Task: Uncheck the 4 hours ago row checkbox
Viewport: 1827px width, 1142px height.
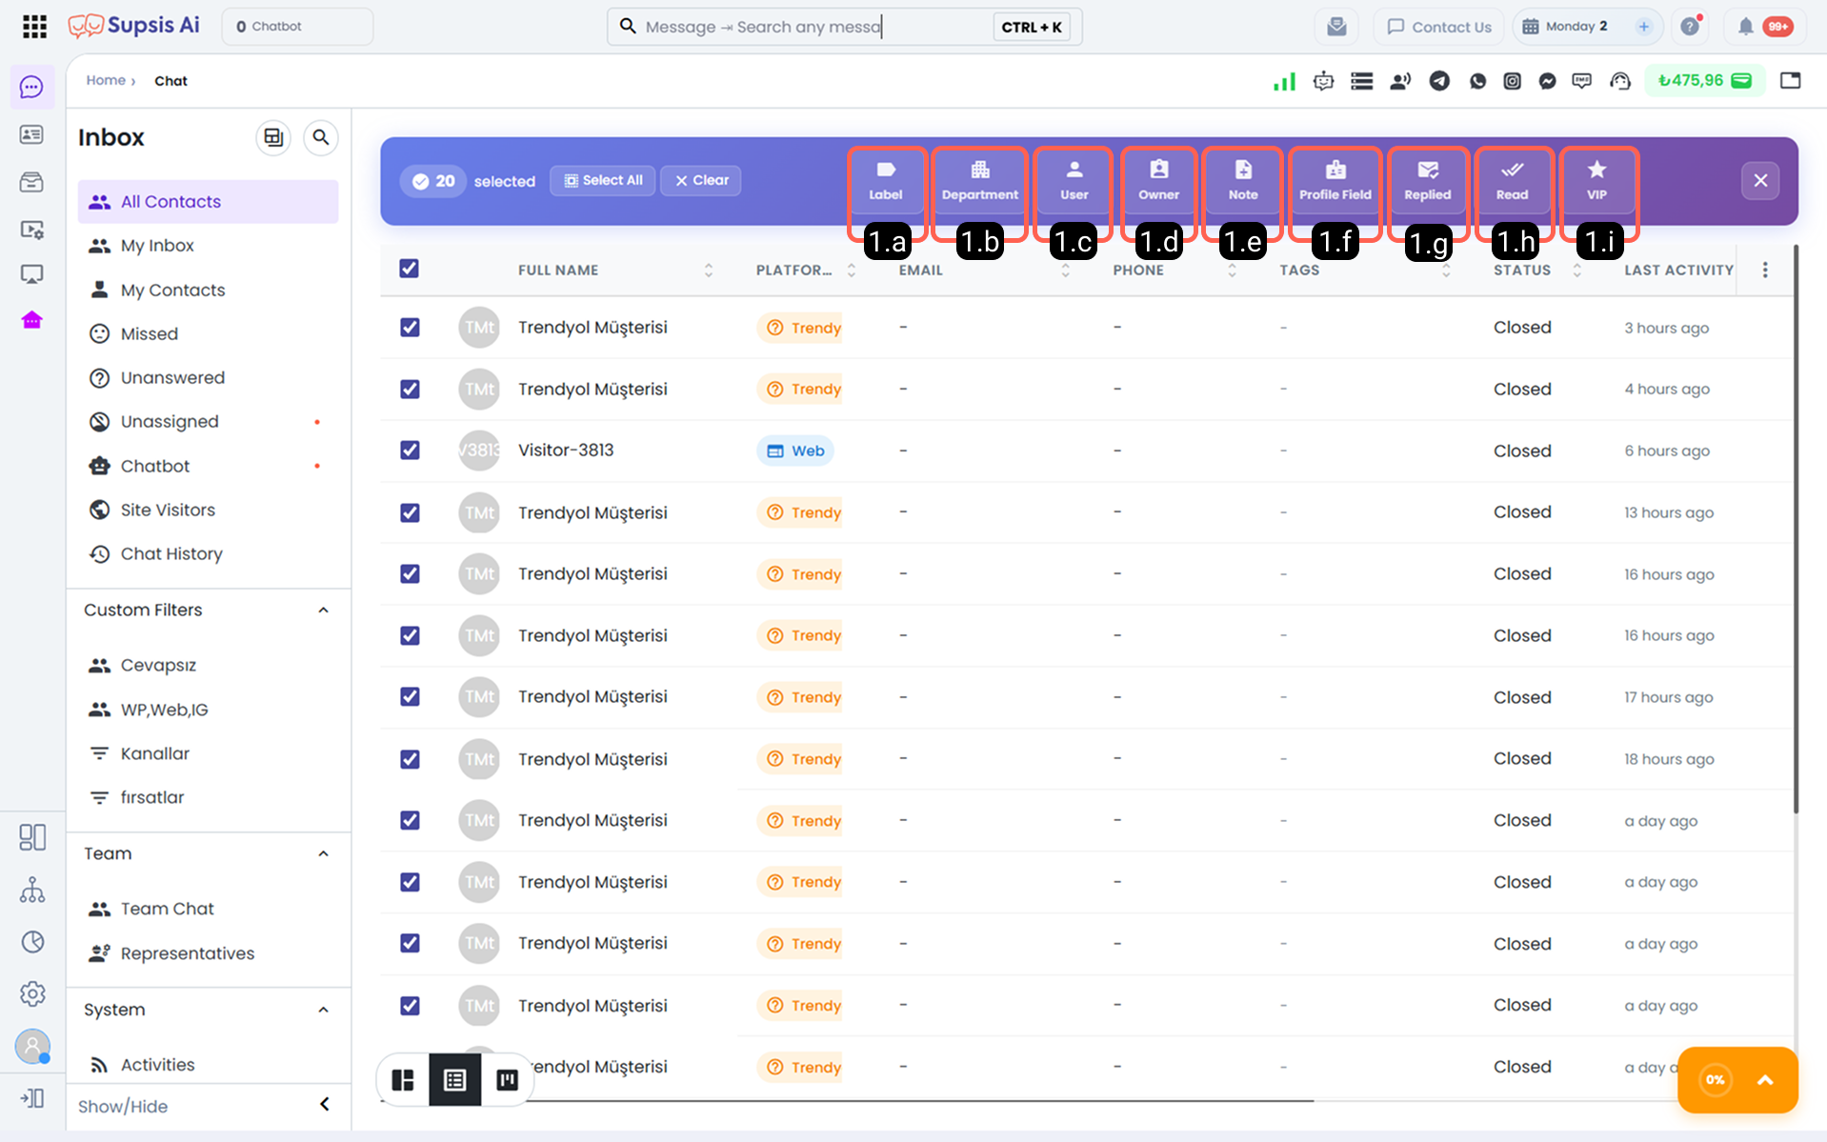Action: (410, 390)
